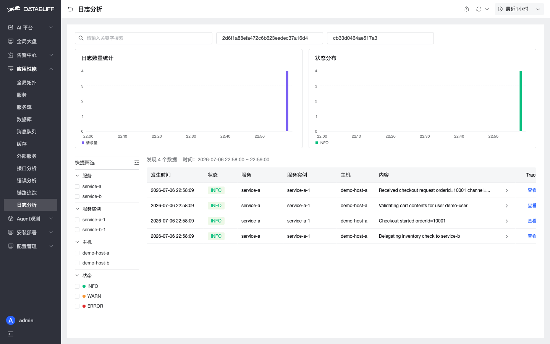Click the keyword search input field
The height and width of the screenshot is (344, 550).
pos(144,38)
